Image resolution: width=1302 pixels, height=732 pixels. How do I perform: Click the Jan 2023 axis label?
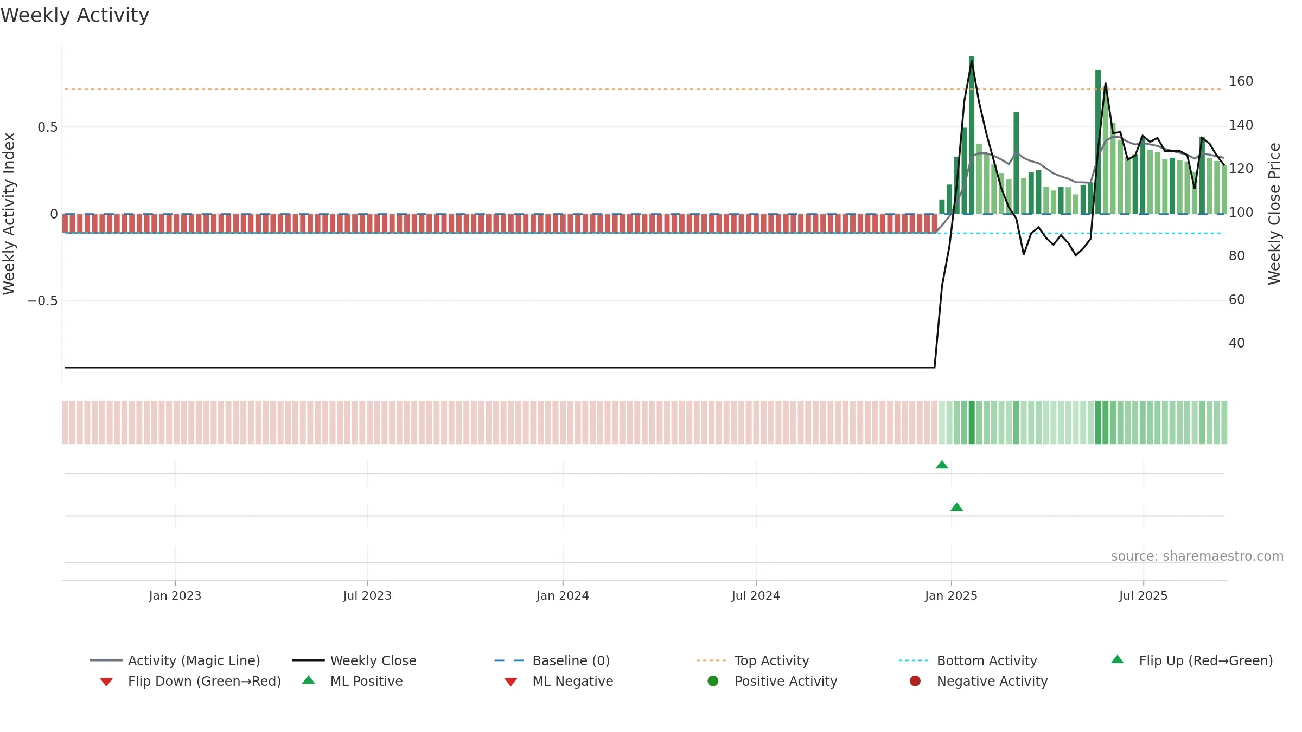tap(175, 596)
